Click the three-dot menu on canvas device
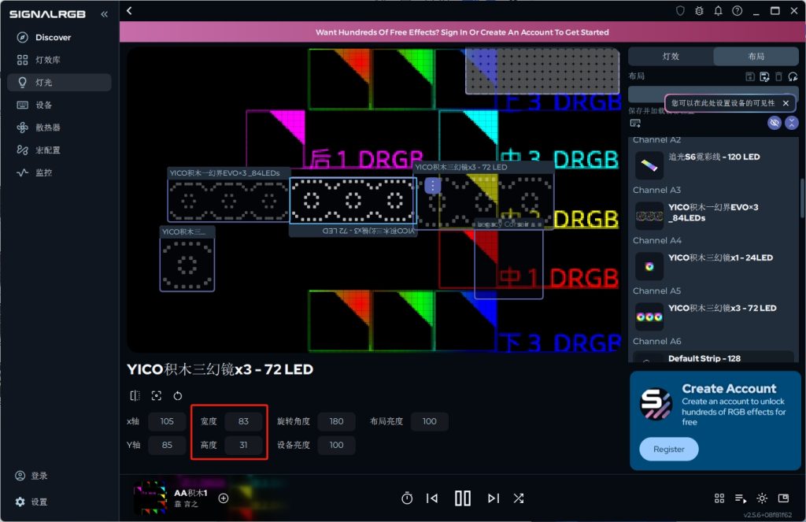The image size is (806, 522). (432, 186)
